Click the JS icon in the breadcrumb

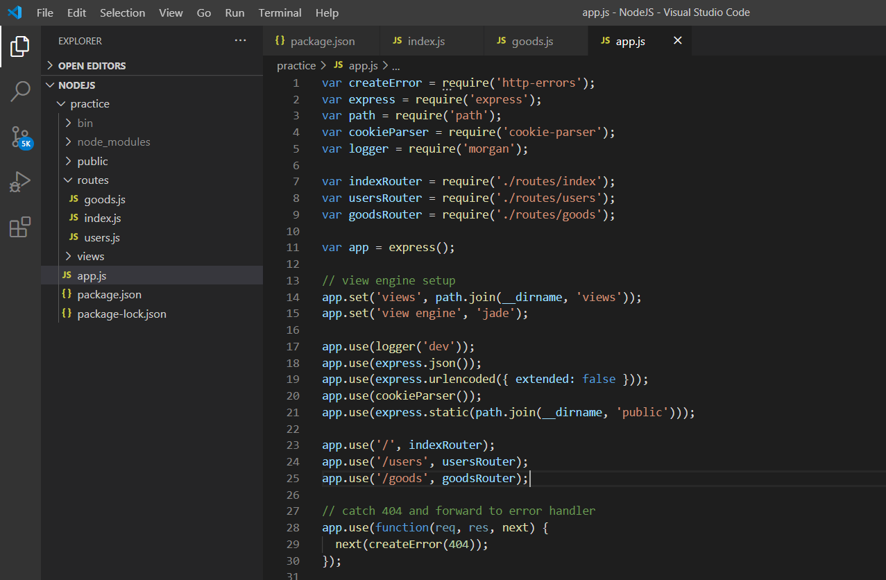(339, 65)
